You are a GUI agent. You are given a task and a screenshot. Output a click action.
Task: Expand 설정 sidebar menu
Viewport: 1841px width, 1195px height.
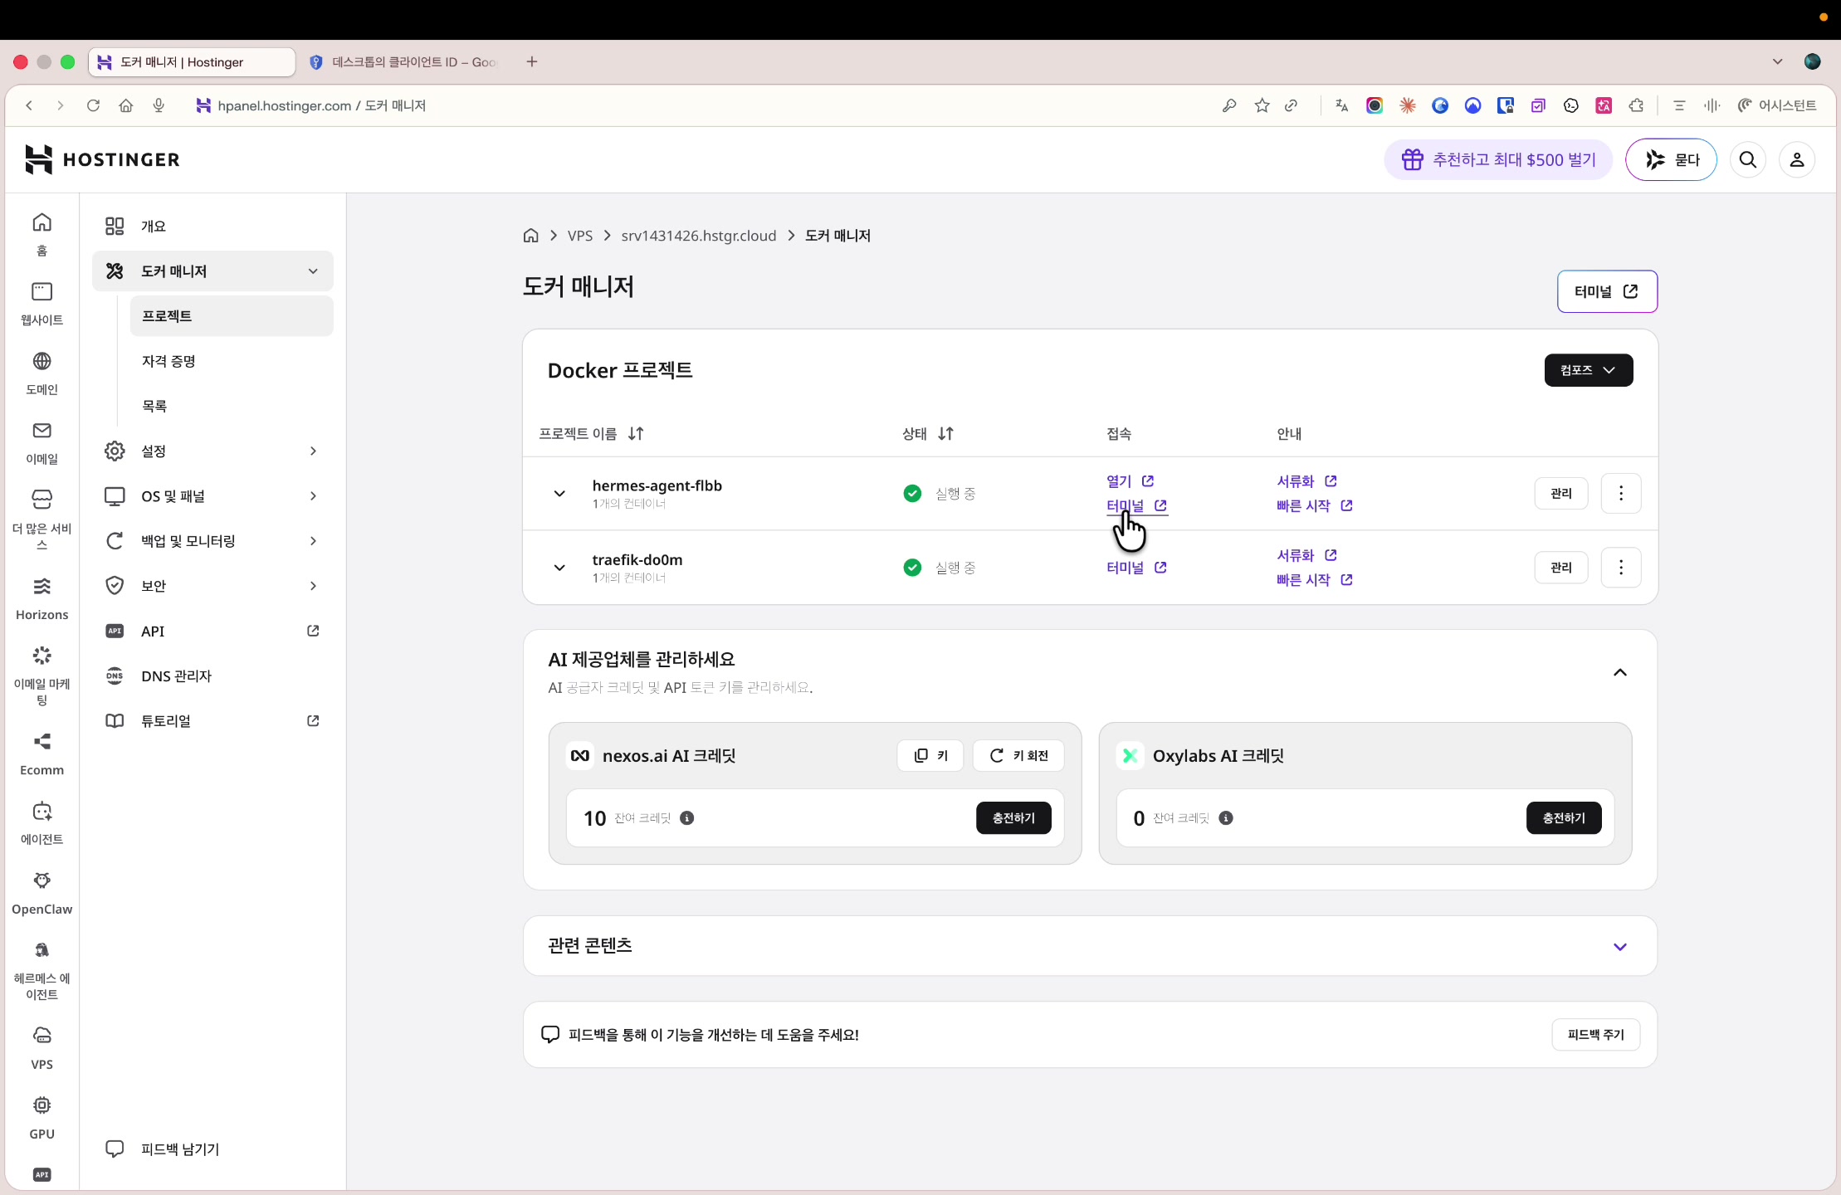[x=212, y=451]
